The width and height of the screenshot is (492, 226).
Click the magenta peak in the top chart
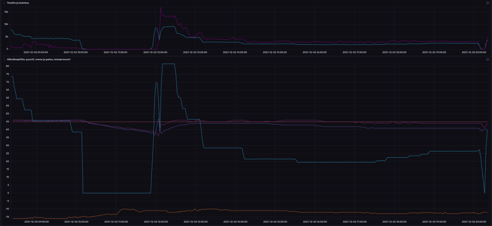[x=160, y=8]
